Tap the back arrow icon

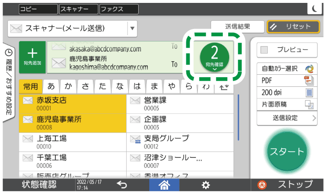[x=122, y=184]
